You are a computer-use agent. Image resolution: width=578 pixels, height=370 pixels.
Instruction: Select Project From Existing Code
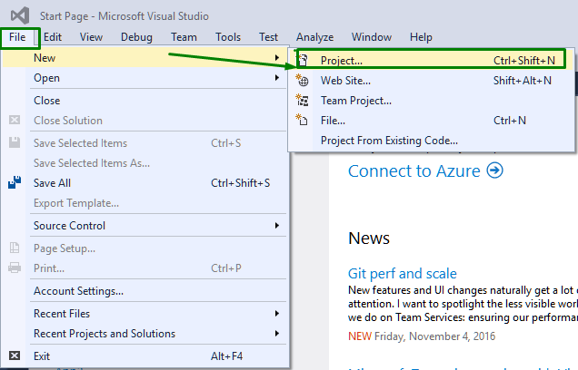click(x=389, y=141)
